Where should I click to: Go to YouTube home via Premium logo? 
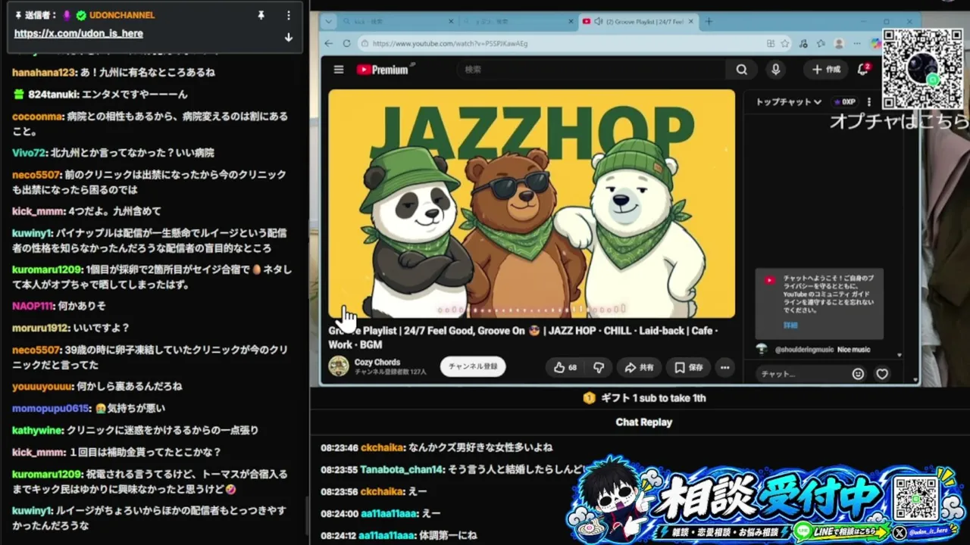point(383,70)
